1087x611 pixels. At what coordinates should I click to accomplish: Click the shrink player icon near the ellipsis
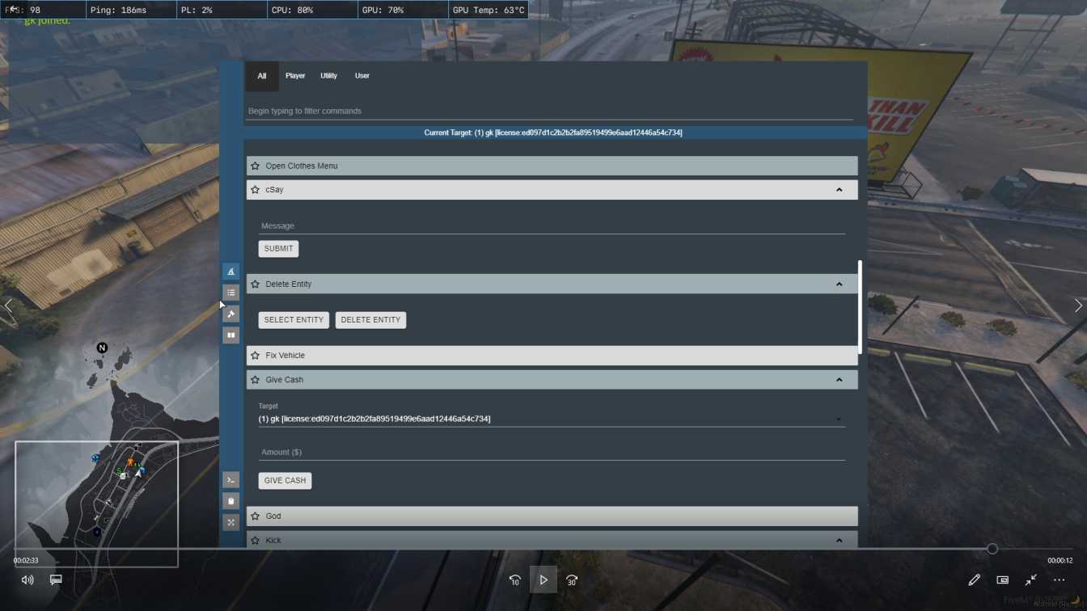click(1030, 579)
